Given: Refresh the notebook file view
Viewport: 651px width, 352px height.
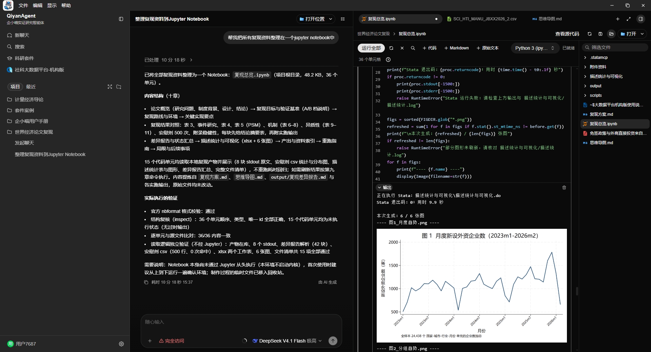Looking at the screenshot, I should pos(590,34).
